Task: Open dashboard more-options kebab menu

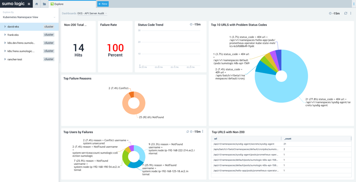Action: pos(351,13)
